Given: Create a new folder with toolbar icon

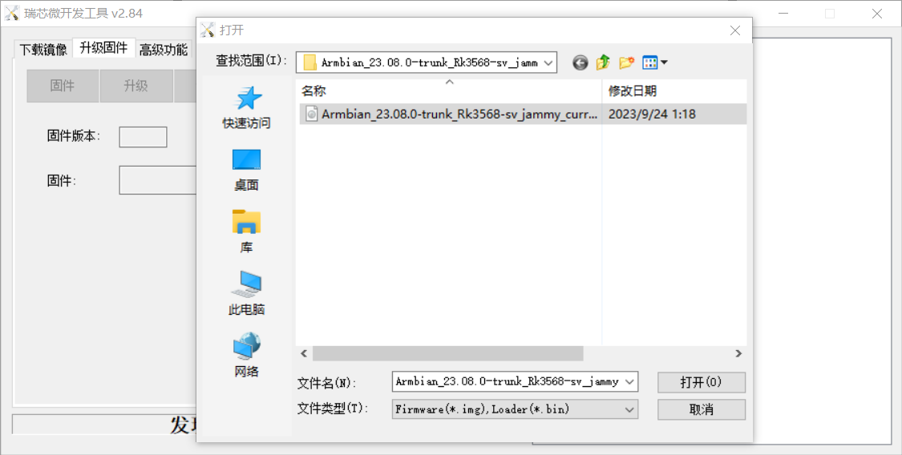Looking at the screenshot, I should point(626,62).
